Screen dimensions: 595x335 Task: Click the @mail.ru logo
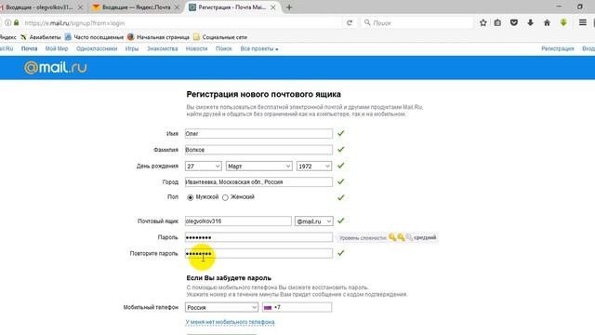pos(56,68)
